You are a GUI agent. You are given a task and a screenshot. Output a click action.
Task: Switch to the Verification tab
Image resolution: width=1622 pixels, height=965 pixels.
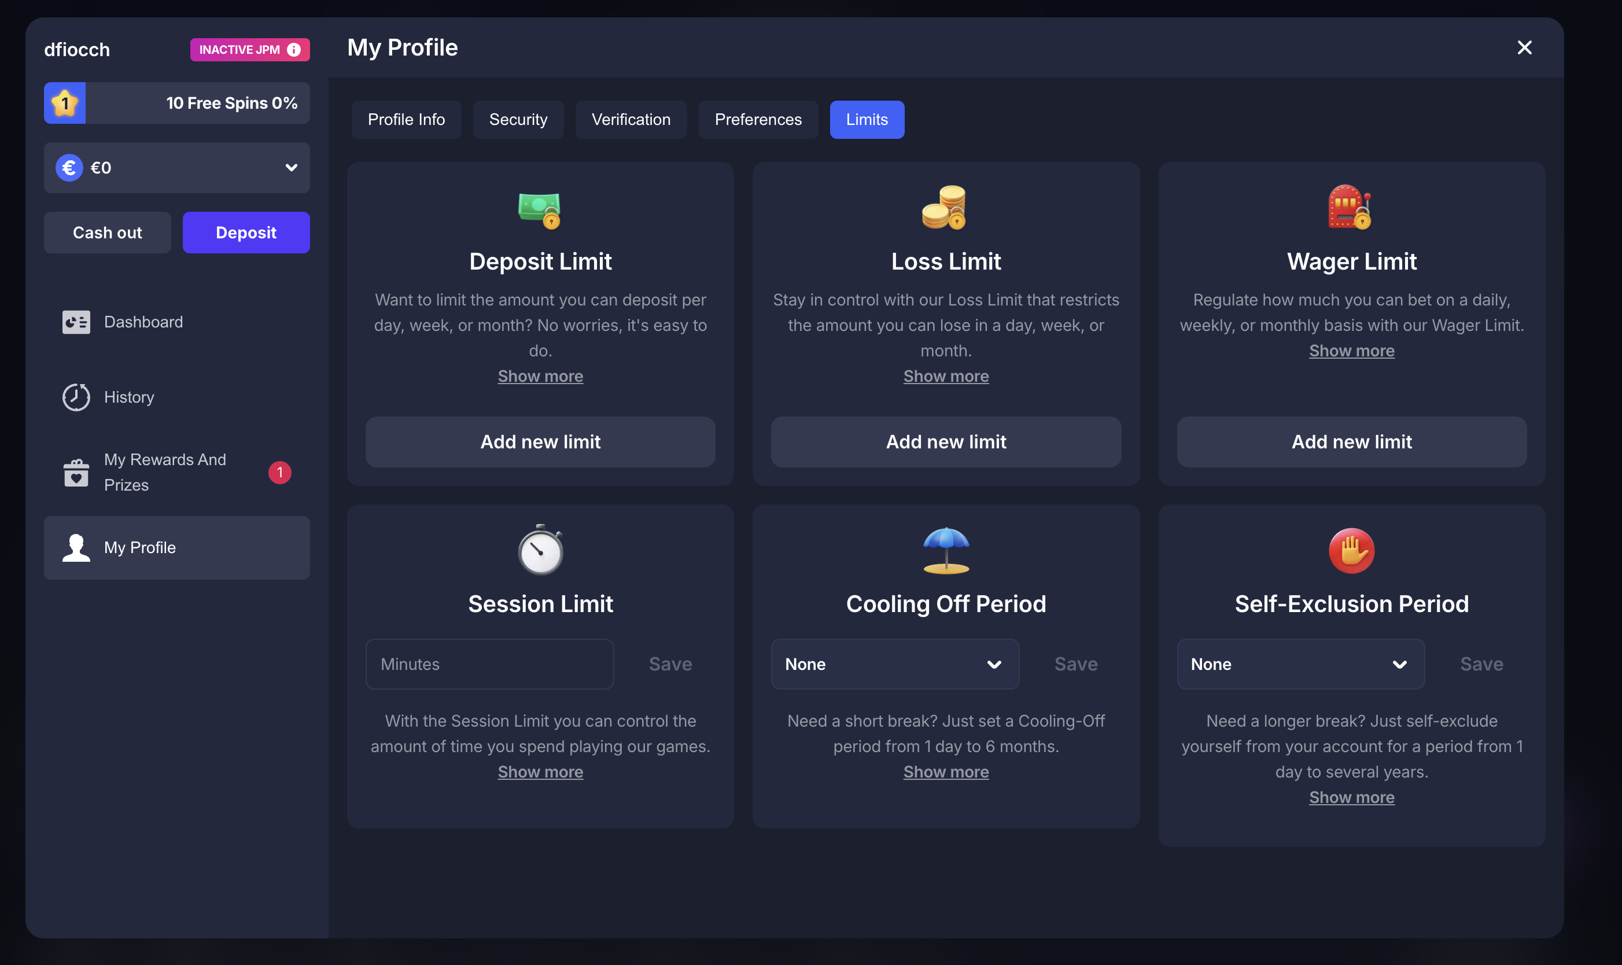point(631,120)
